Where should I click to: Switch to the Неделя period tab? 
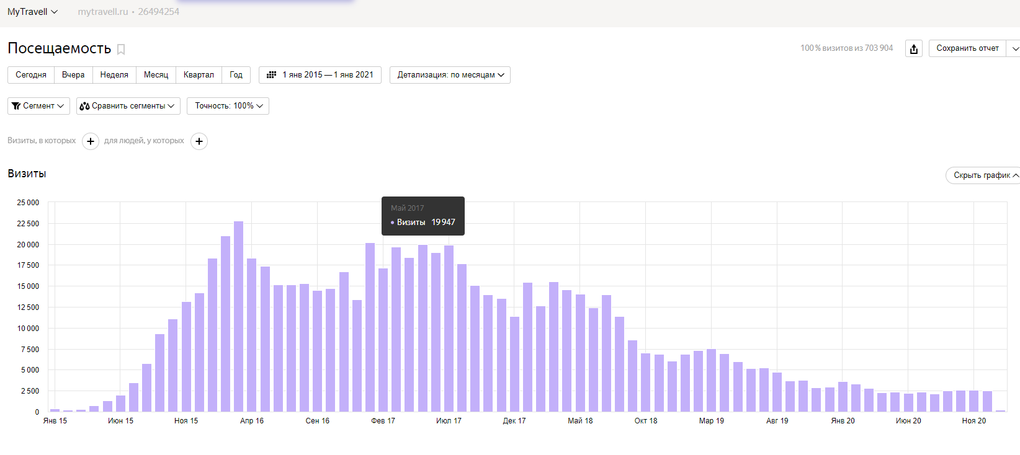click(x=114, y=75)
